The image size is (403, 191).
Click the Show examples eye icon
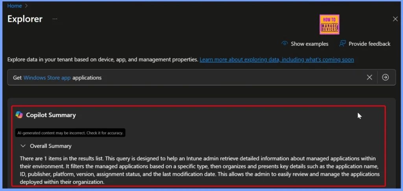click(x=285, y=43)
